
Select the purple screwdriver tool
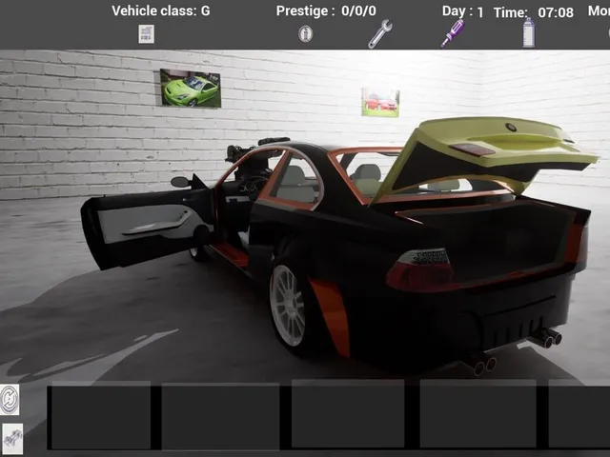point(453,33)
